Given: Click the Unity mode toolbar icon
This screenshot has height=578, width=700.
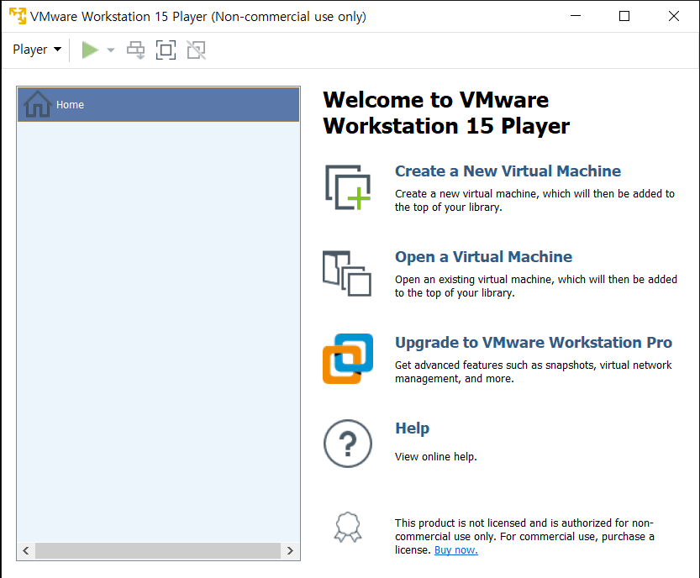Looking at the screenshot, I should 196,50.
